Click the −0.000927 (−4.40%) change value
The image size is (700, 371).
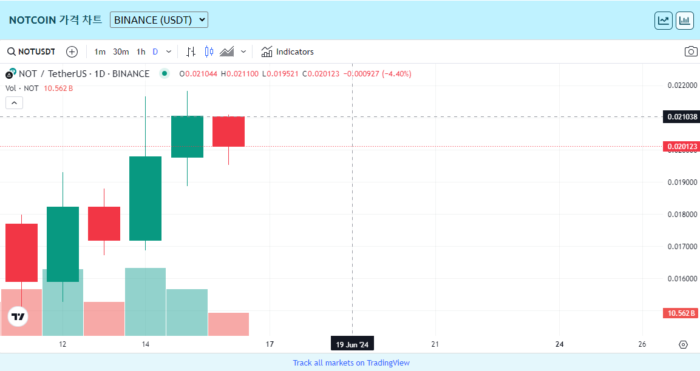pos(377,74)
